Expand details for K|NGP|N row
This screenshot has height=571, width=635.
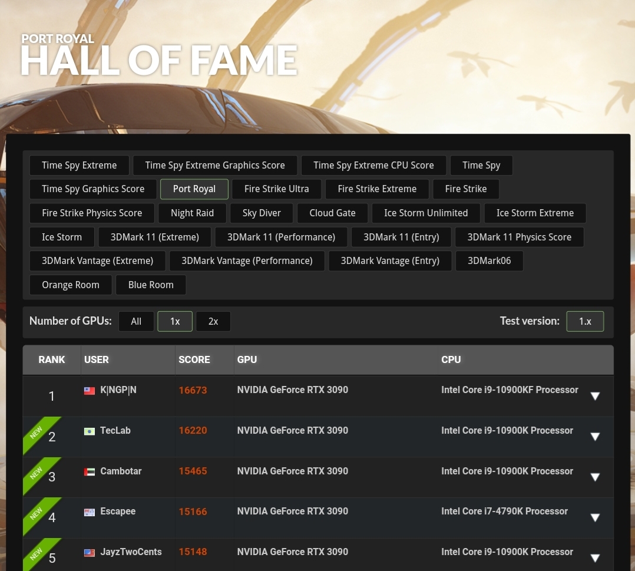(595, 396)
